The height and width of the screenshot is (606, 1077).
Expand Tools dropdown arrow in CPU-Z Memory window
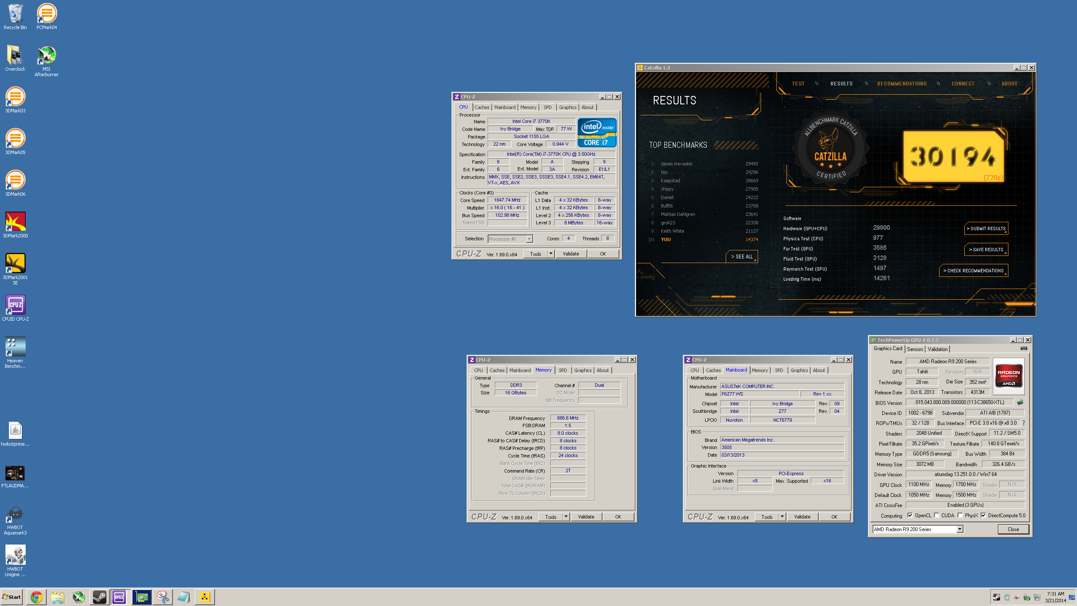point(566,517)
